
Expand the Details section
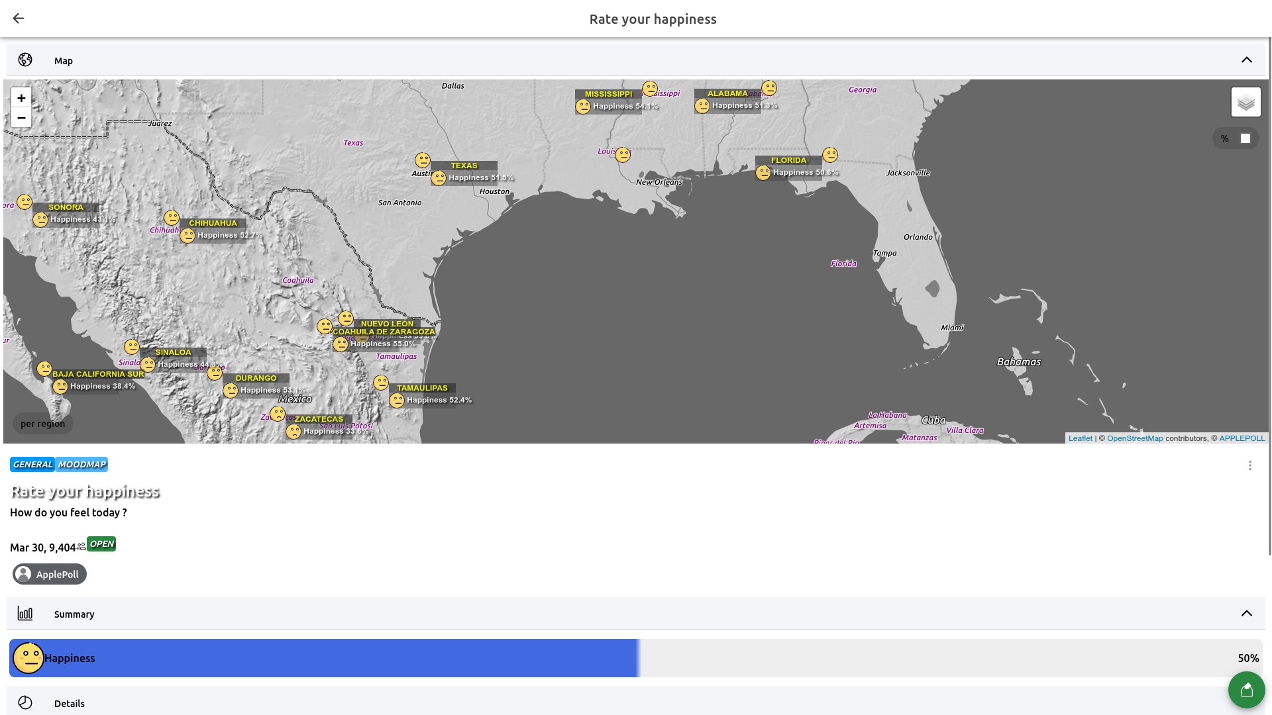click(x=69, y=703)
